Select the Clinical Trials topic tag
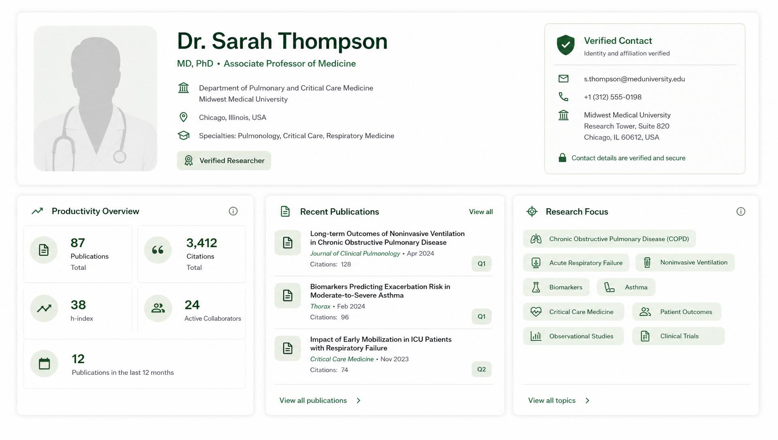The width and height of the screenshot is (778, 440). tap(678, 336)
